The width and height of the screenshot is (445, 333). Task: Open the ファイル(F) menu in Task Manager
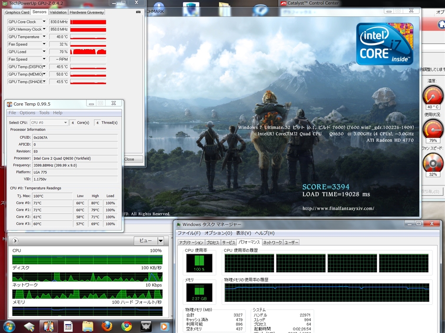pyautogui.click(x=189, y=233)
